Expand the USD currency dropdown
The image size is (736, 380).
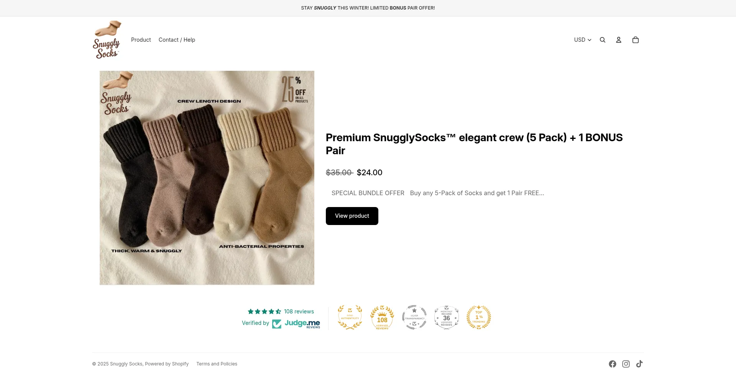(x=582, y=39)
